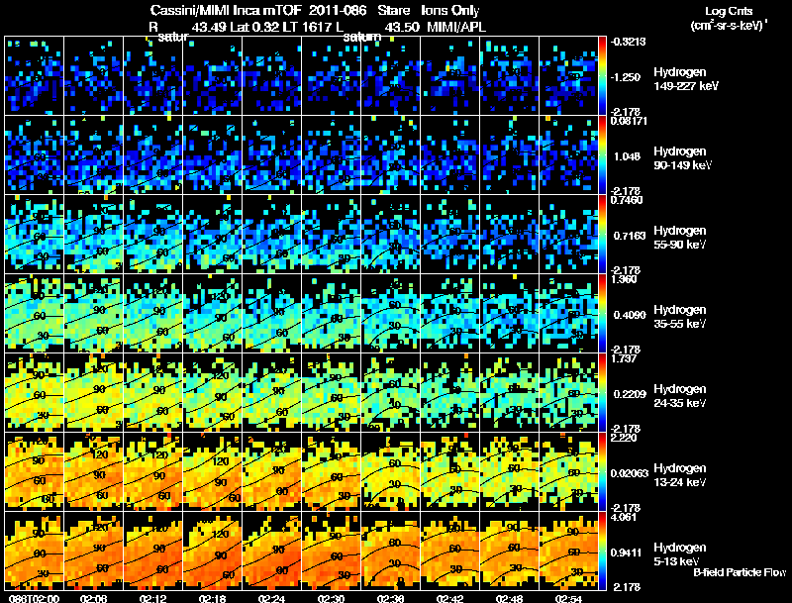Click the 'Ions Only' title text
This screenshot has width=792, height=603.
tap(450, 11)
